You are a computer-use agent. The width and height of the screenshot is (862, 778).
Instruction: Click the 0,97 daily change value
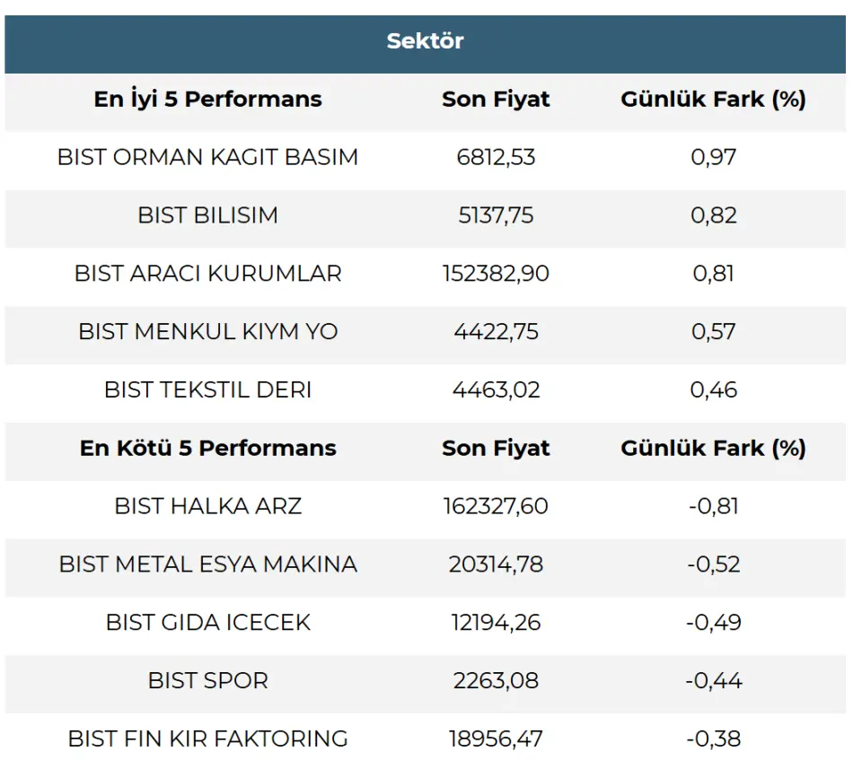713,157
